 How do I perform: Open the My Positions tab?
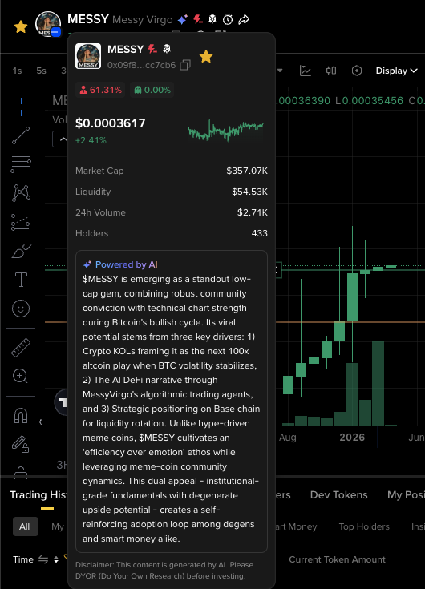(406, 494)
